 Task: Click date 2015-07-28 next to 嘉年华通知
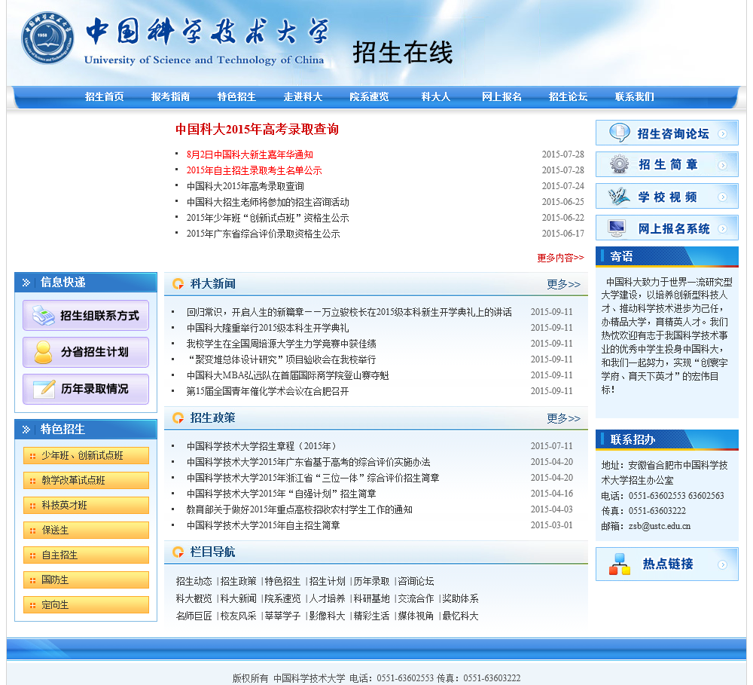[562, 154]
